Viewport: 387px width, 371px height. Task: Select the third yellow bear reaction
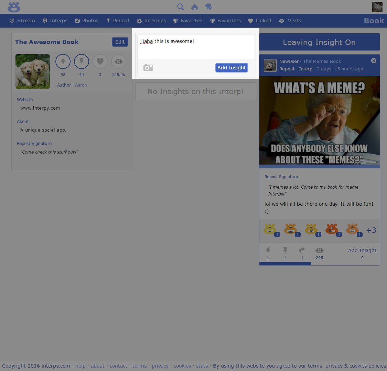click(311, 229)
